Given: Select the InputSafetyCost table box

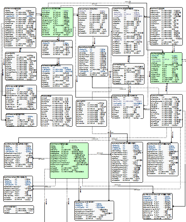Looking at the screenshot, I should click(18, 156).
